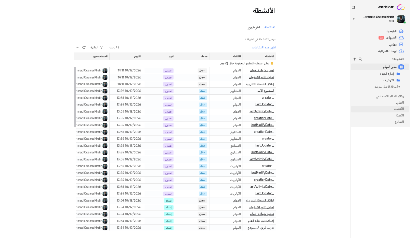This screenshot has height=238, width=410.
Task: Open the _creator link in المهام row
Action: (x=268, y=97)
